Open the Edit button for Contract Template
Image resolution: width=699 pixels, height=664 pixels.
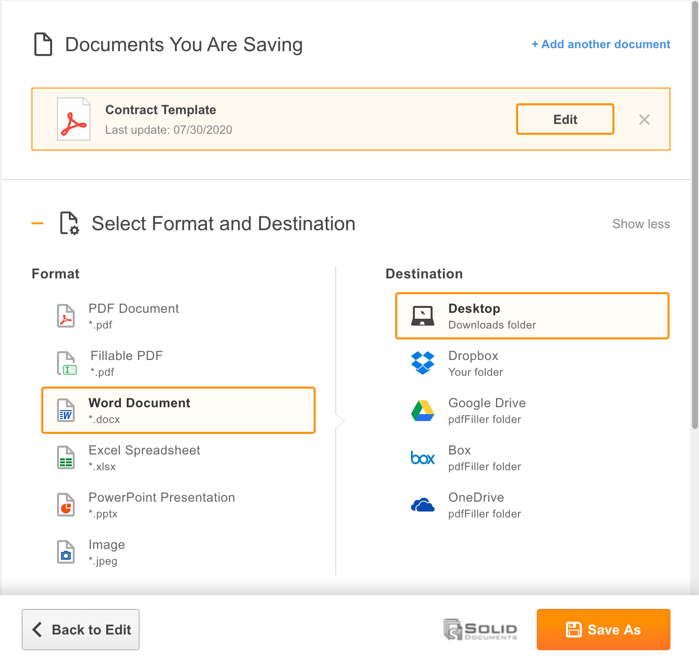[565, 119]
